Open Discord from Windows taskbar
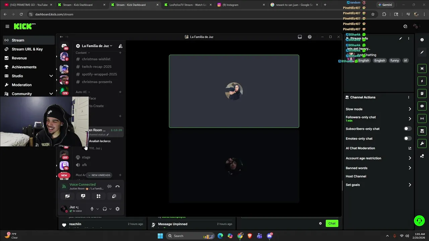Screen dimensions: 429x241 [x=269, y=236]
